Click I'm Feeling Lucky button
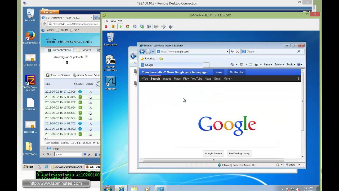The width and height of the screenshot is (339, 191). click(x=239, y=153)
